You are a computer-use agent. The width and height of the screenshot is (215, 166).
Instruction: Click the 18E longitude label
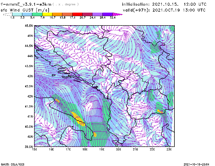click(x=85, y=149)
